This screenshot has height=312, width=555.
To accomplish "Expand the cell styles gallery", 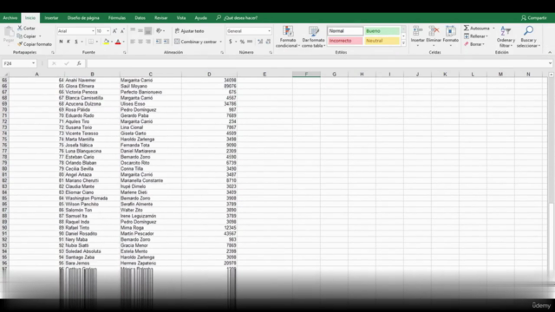I will [x=403, y=43].
